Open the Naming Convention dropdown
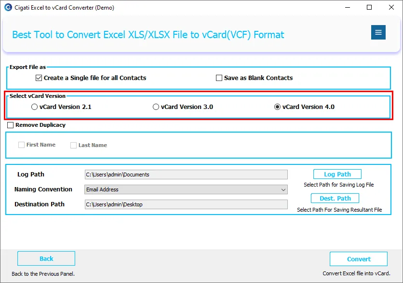 [186, 189]
